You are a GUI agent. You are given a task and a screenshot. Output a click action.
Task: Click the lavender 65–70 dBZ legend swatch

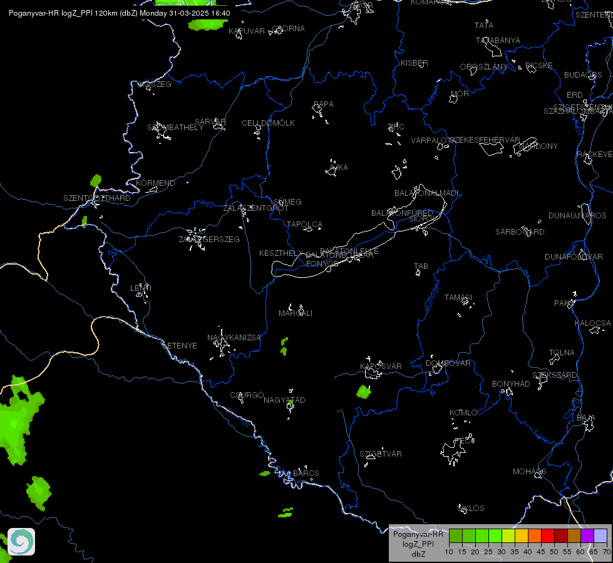click(x=600, y=535)
